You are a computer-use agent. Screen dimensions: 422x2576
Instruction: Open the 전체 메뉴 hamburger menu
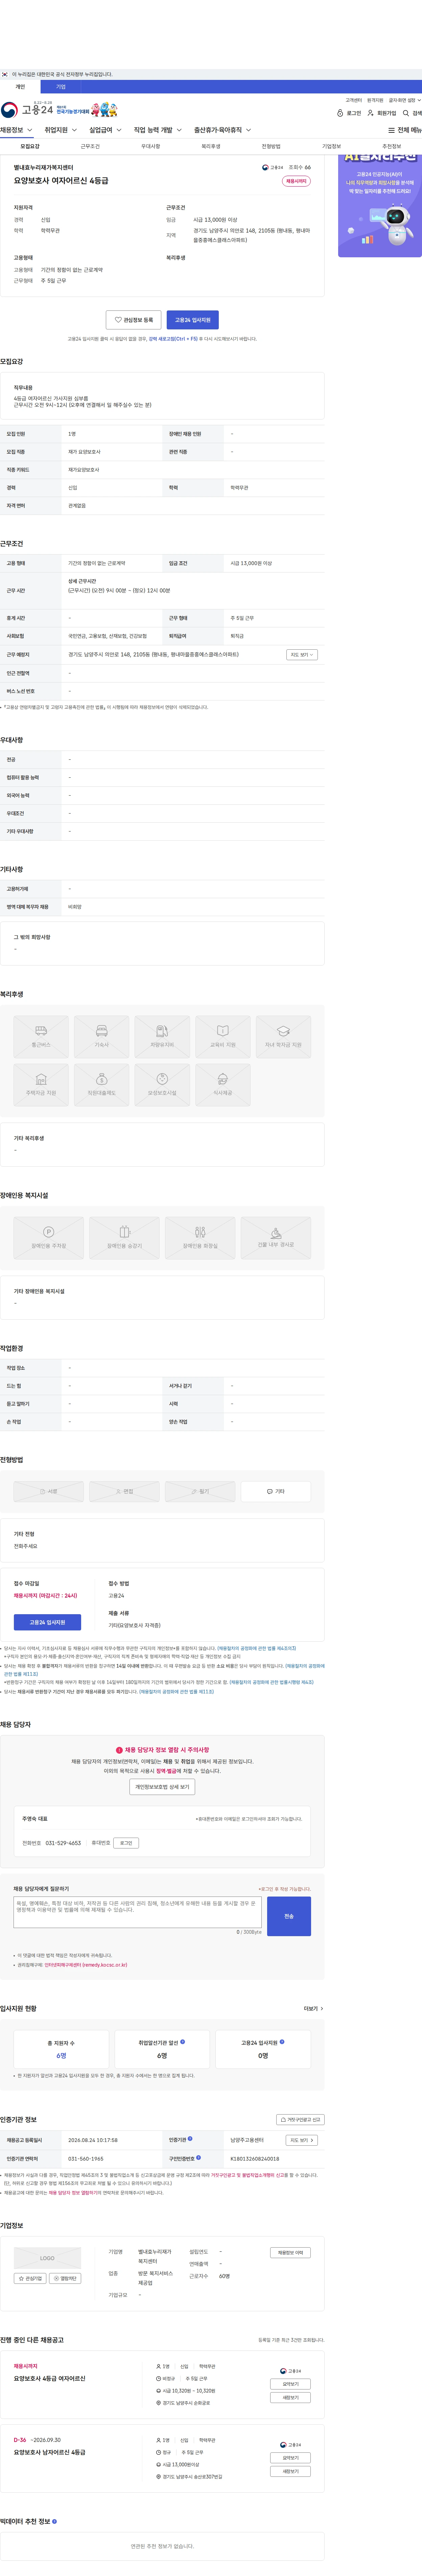tap(405, 130)
